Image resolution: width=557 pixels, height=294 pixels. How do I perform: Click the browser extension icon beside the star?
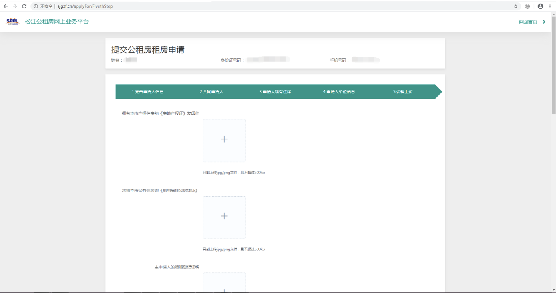click(x=527, y=6)
